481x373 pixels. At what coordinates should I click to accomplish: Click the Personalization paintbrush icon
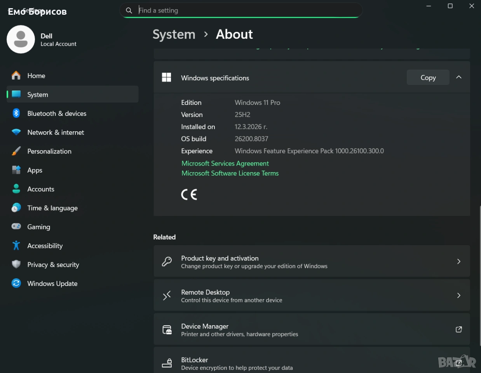16,151
